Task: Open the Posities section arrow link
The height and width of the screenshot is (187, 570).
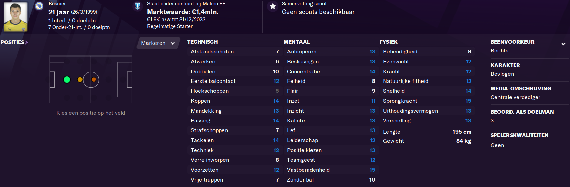Action: click(14, 42)
